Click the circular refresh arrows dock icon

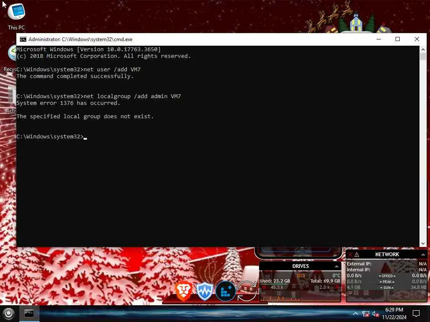pos(246,291)
